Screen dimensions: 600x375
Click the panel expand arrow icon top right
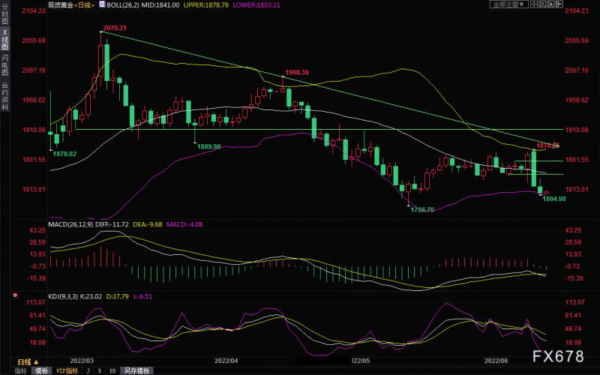(559, 4)
